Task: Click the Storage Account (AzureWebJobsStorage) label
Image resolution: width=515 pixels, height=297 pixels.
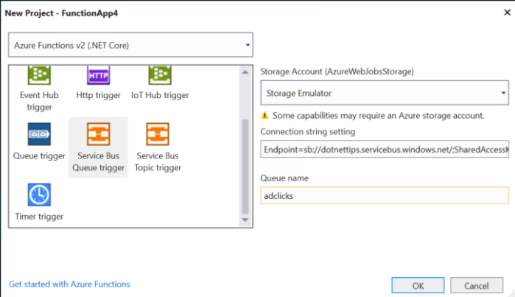Action: coord(337,71)
